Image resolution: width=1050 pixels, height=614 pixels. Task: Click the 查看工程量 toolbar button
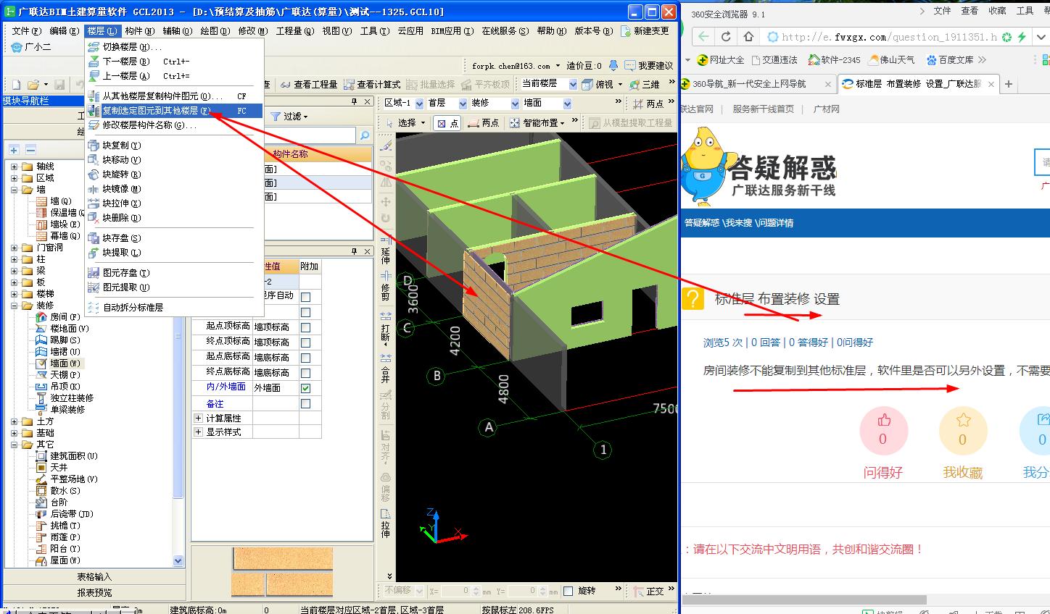click(x=309, y=85)
